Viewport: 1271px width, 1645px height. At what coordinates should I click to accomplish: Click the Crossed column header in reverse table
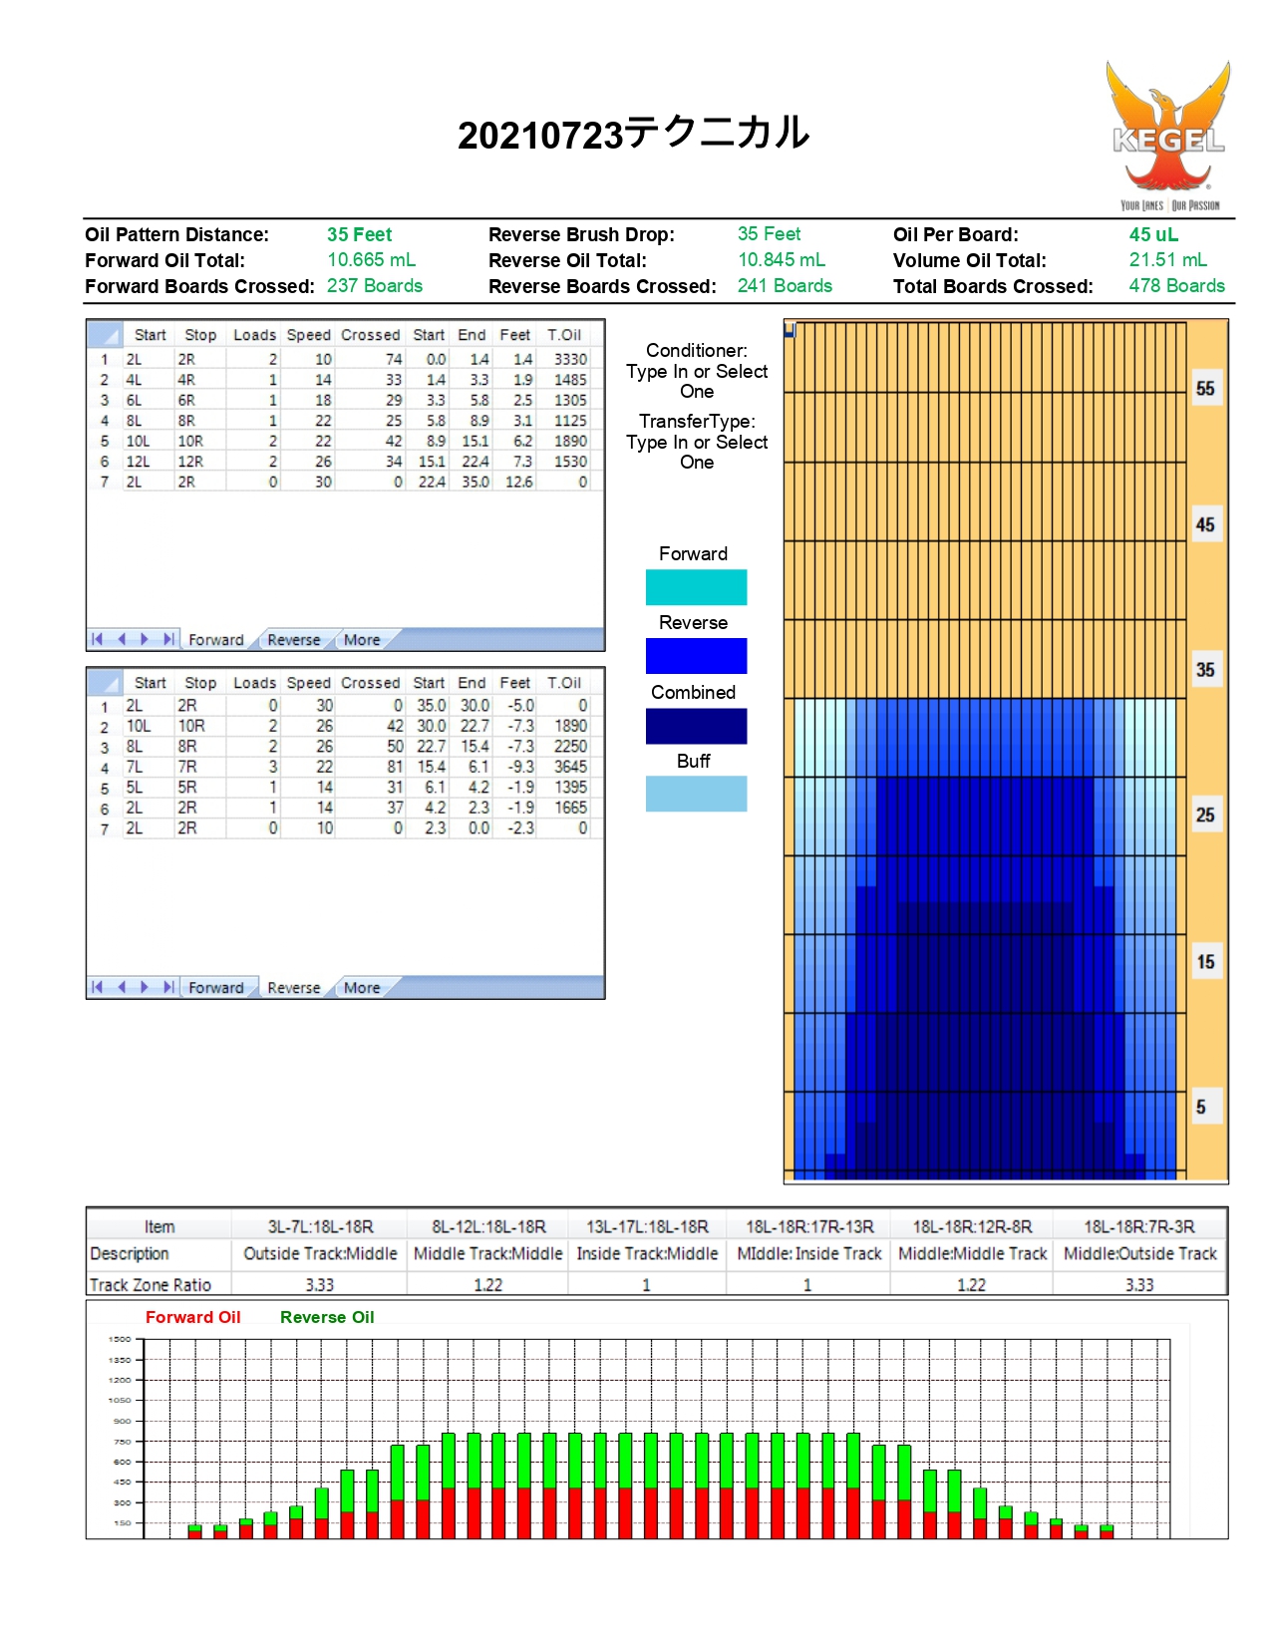[370, 683]
